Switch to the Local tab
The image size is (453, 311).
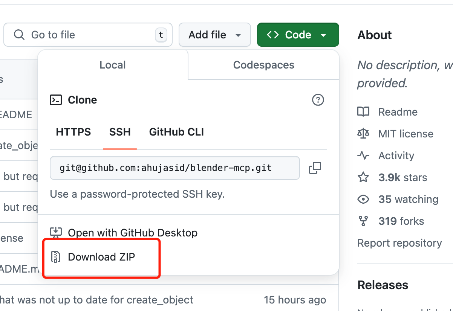(x=113, y=65)
